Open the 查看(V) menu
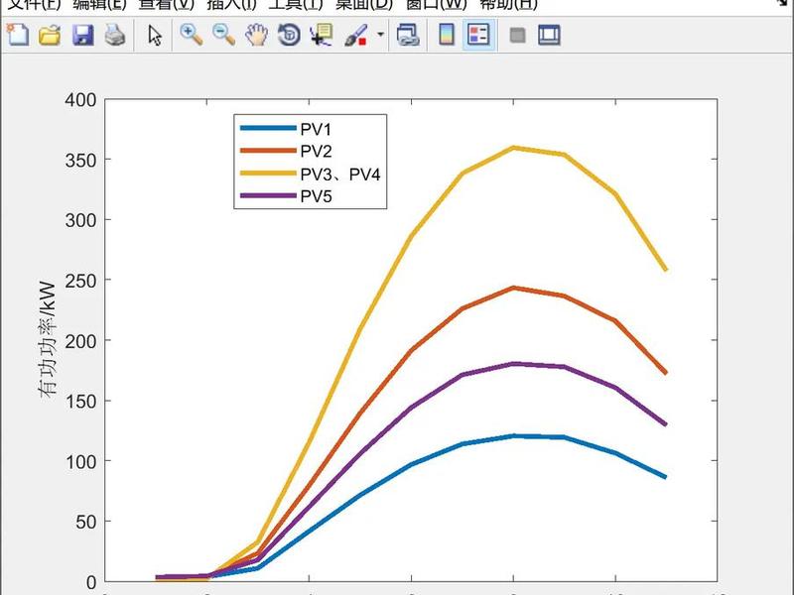 (167, 5)
